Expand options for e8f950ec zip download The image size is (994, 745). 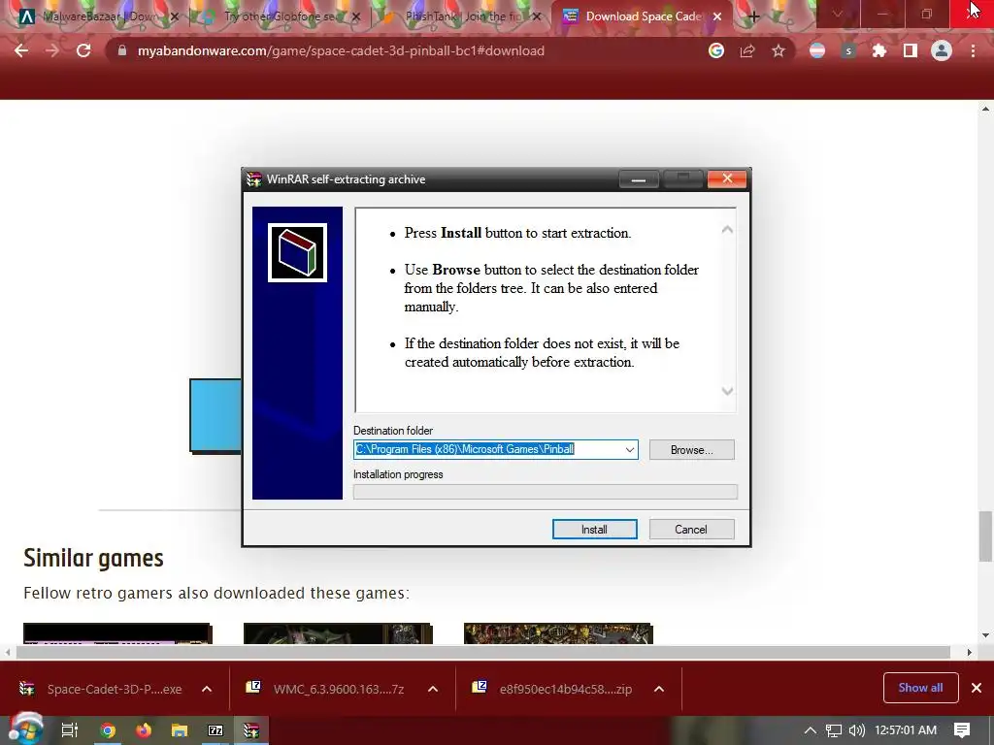coord(659,689)
